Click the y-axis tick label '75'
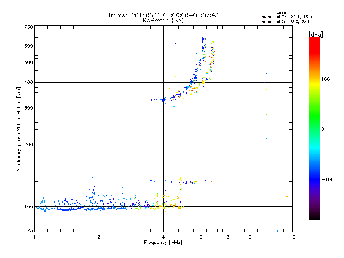 coord(30,230)
